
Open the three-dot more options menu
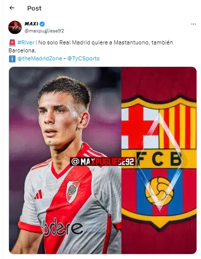coord(193,24)
